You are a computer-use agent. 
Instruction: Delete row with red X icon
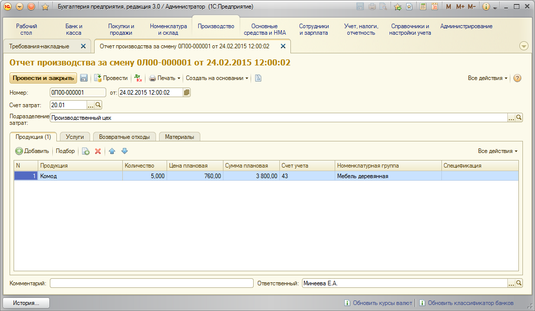click(98, 151)
